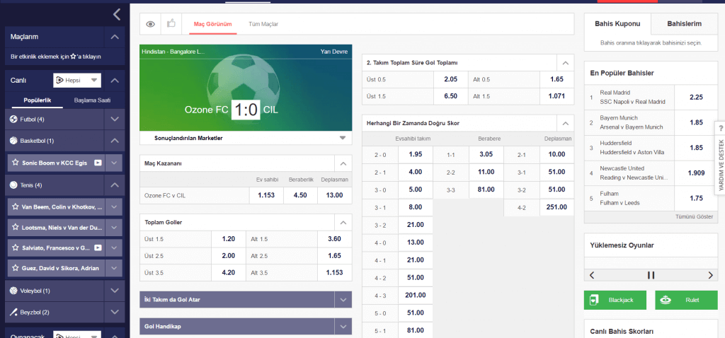This screenshot has width=725, height=338.
Task: Click the eye view icon above the match
Action: [150, 24]
